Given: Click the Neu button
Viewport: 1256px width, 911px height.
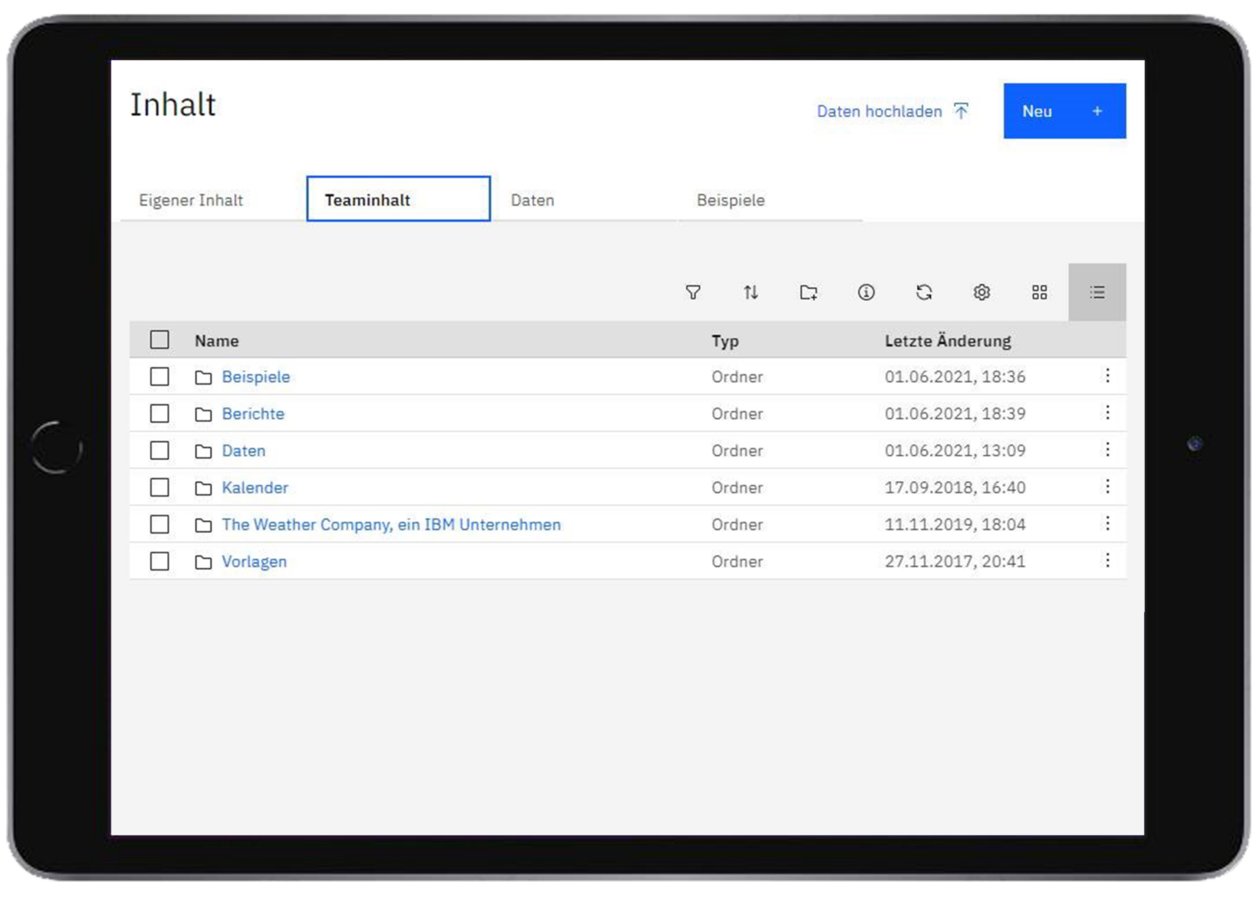Looking at the screenshot, I should point(1064,111).
